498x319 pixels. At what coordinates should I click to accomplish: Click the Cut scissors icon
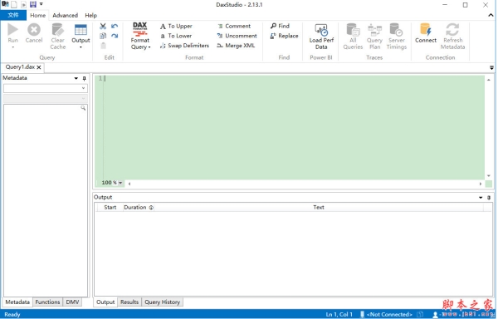pos(103,26)
